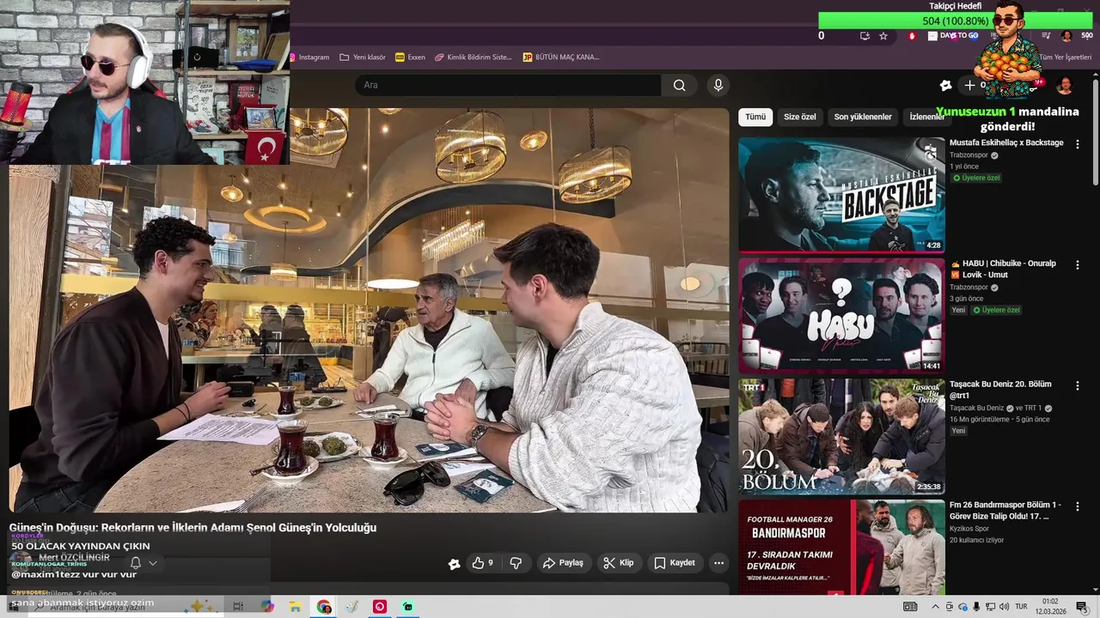Image resolution: width=1100 pixels, height=618 pixels.
Task: Open options for HABU video entry
Action: coord(1077,265)
